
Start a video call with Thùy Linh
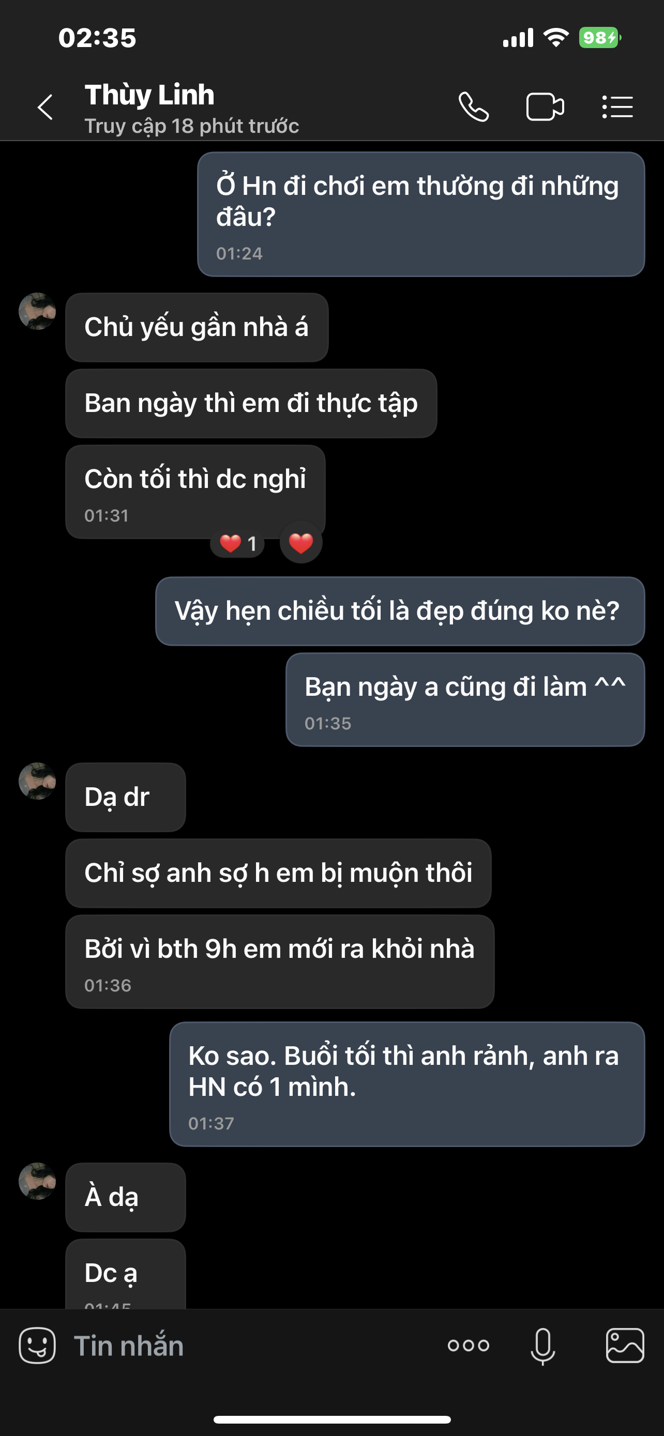click(545, 107)
